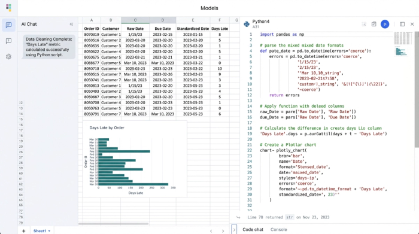Click the app logo in top-left corner
Image resolution: width=419 pixels, height=234 pixels.
(x=8, y=7)
